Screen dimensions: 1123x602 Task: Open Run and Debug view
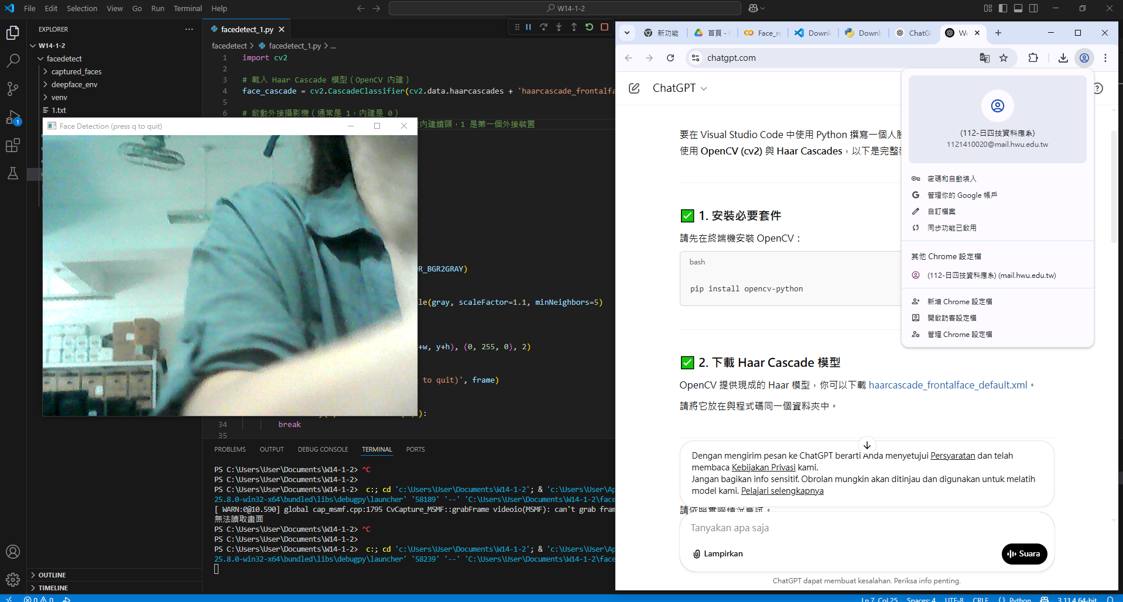tap(13, 117)
